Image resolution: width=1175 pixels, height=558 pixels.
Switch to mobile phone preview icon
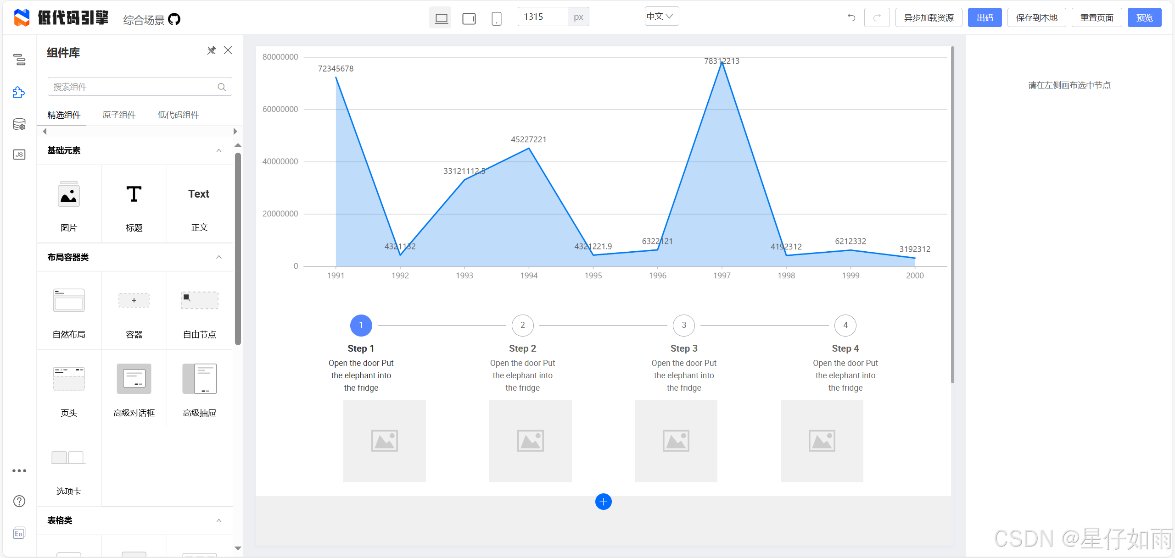(x=496, y=18)
